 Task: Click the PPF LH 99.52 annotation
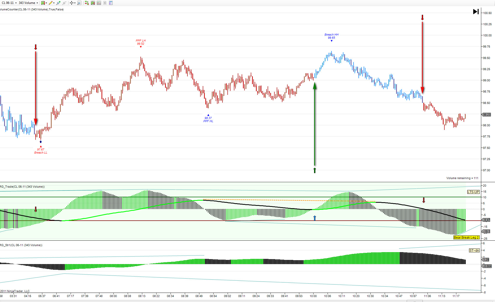[141, 42]
